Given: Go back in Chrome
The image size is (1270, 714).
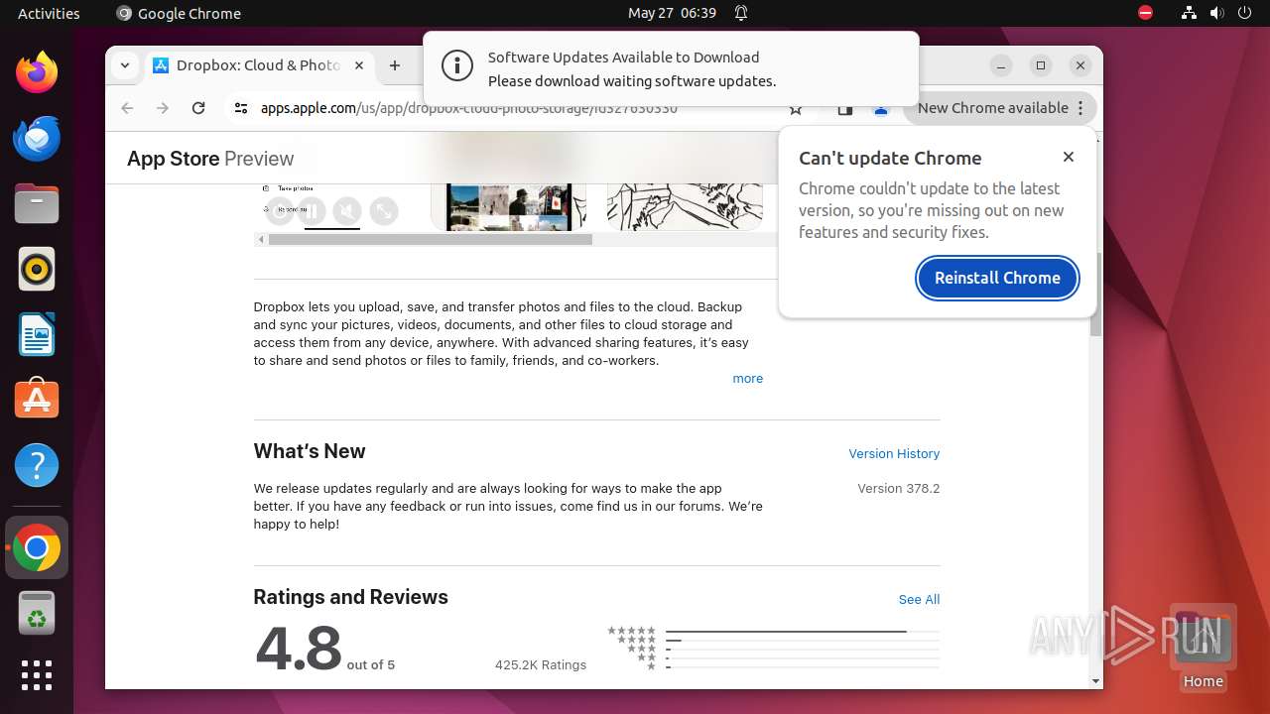Looking at the screenshot, I should pos(127,108).
